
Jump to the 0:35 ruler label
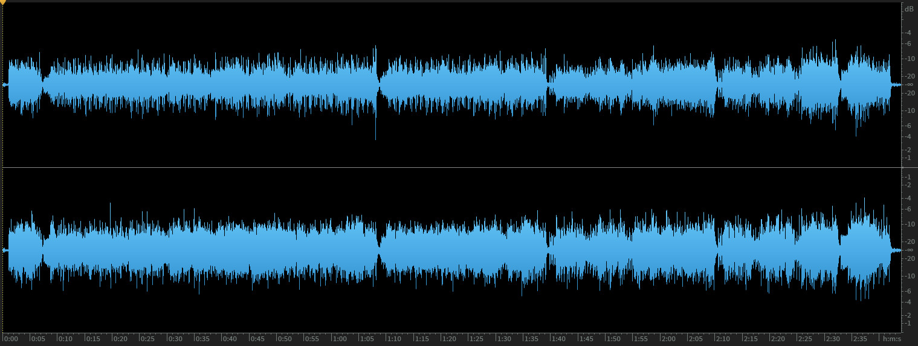203,339
